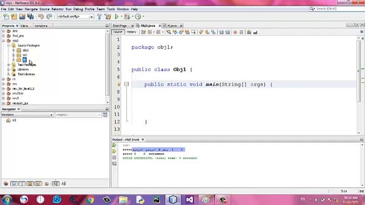Click the Windows Start button
Screen dimensions: 365x205
tap(6, 200)
